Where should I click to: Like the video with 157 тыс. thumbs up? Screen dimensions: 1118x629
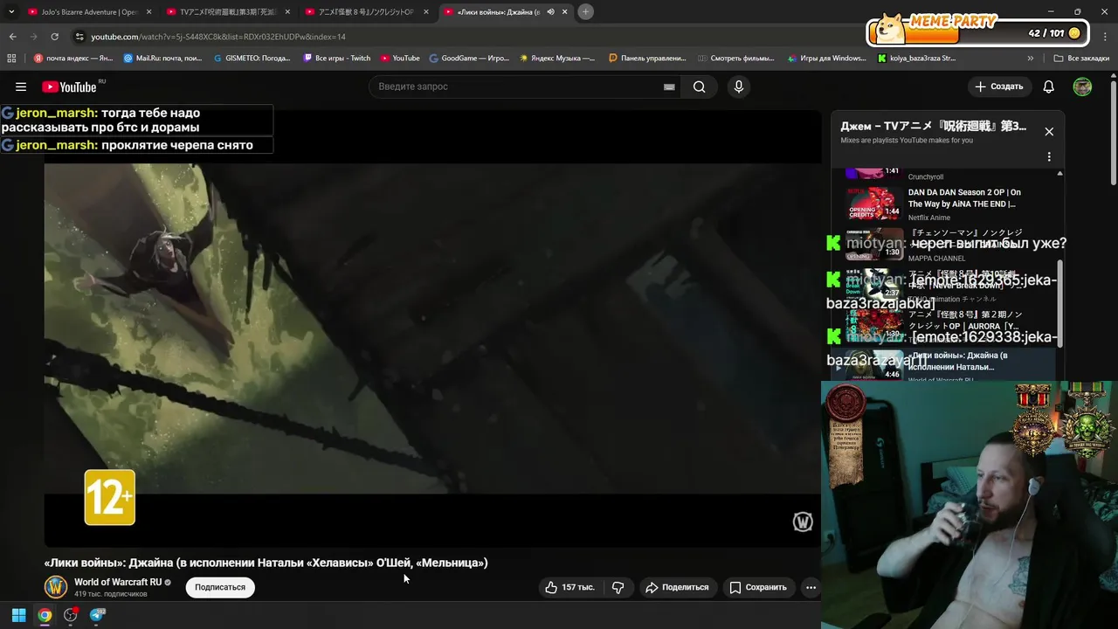coord(569,587)
